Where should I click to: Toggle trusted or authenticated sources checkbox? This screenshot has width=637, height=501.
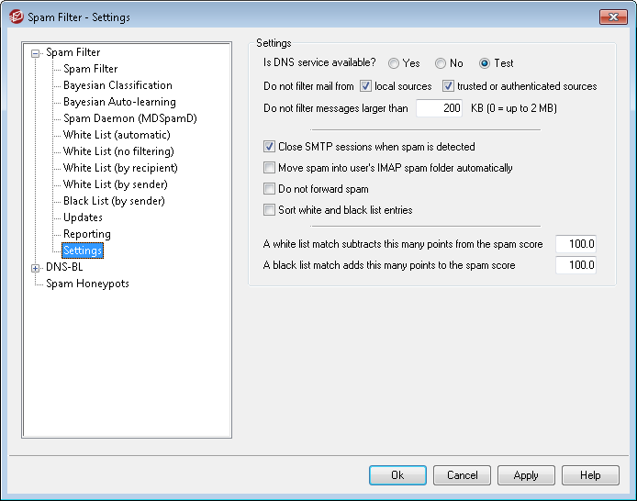click(448, 86)
